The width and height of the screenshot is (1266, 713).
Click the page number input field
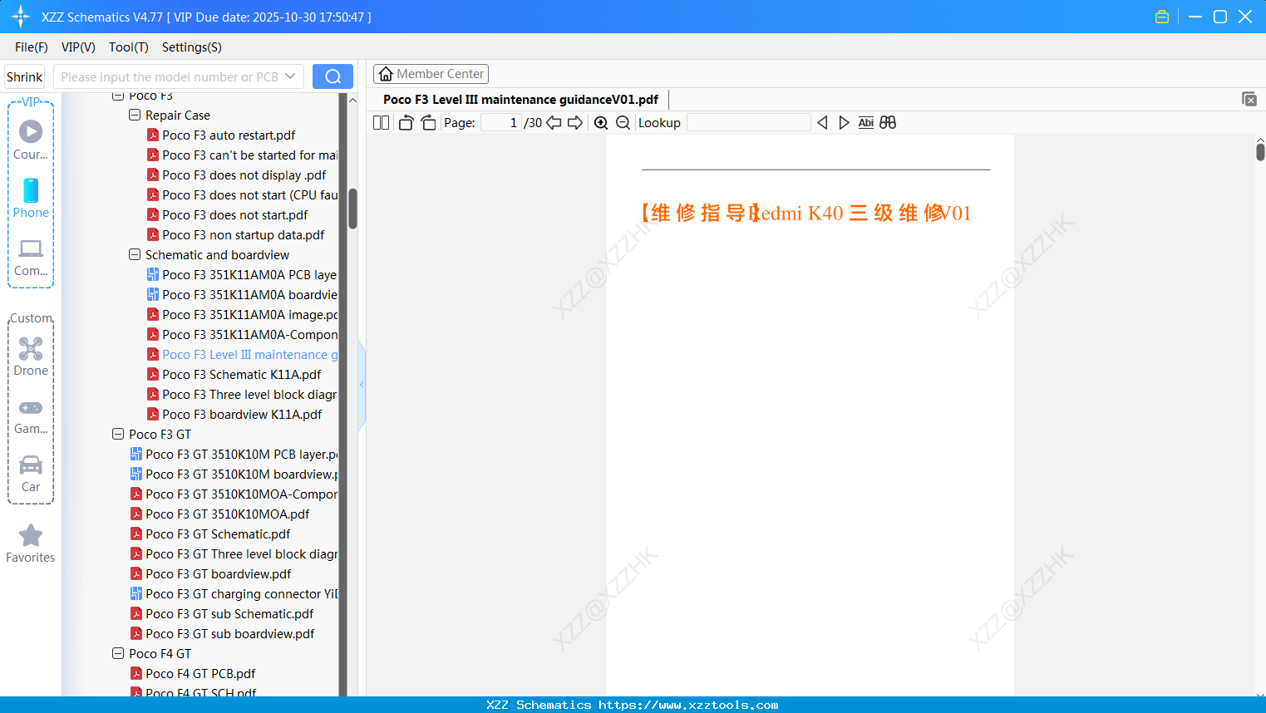coord(500,121)
